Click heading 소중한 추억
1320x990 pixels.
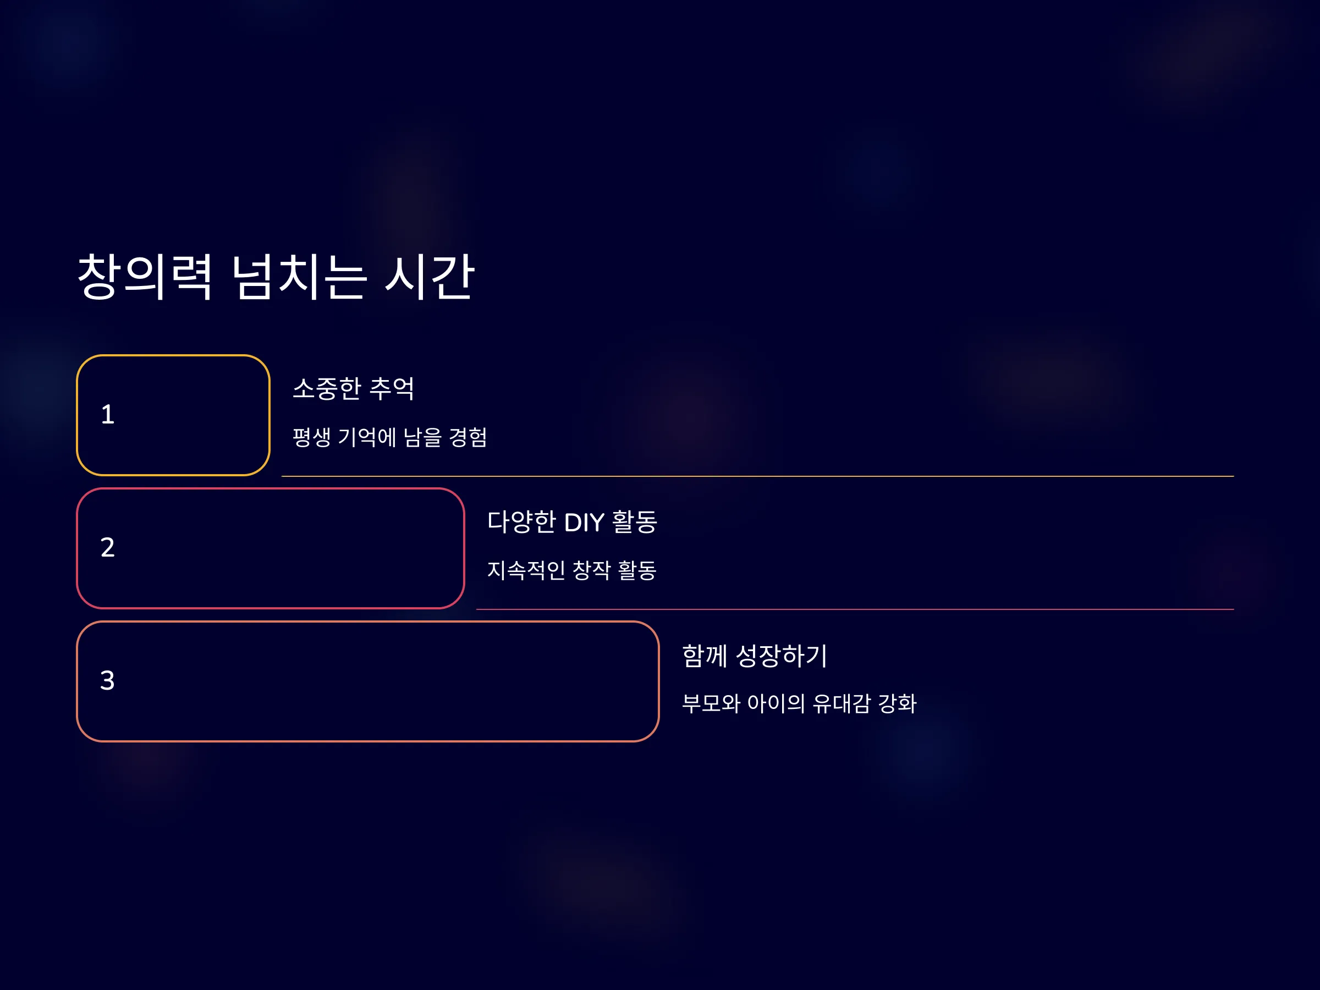[353, 388]
